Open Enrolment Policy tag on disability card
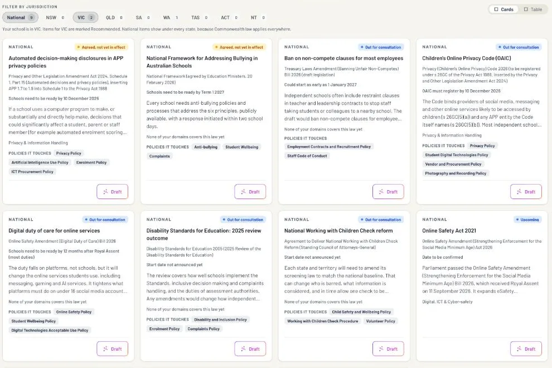552x368 pixels. (164, 328)
